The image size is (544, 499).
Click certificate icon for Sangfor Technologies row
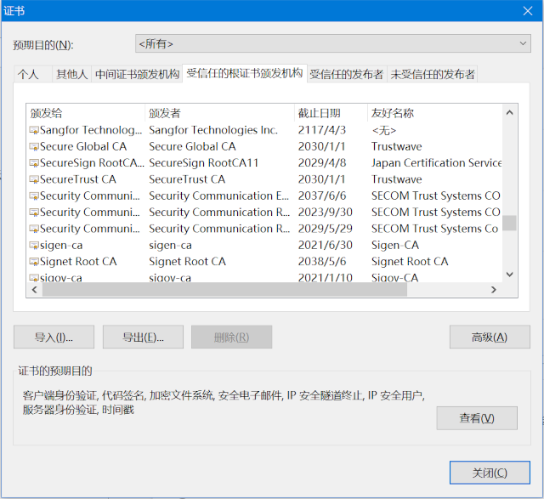[x=34, y=131]
